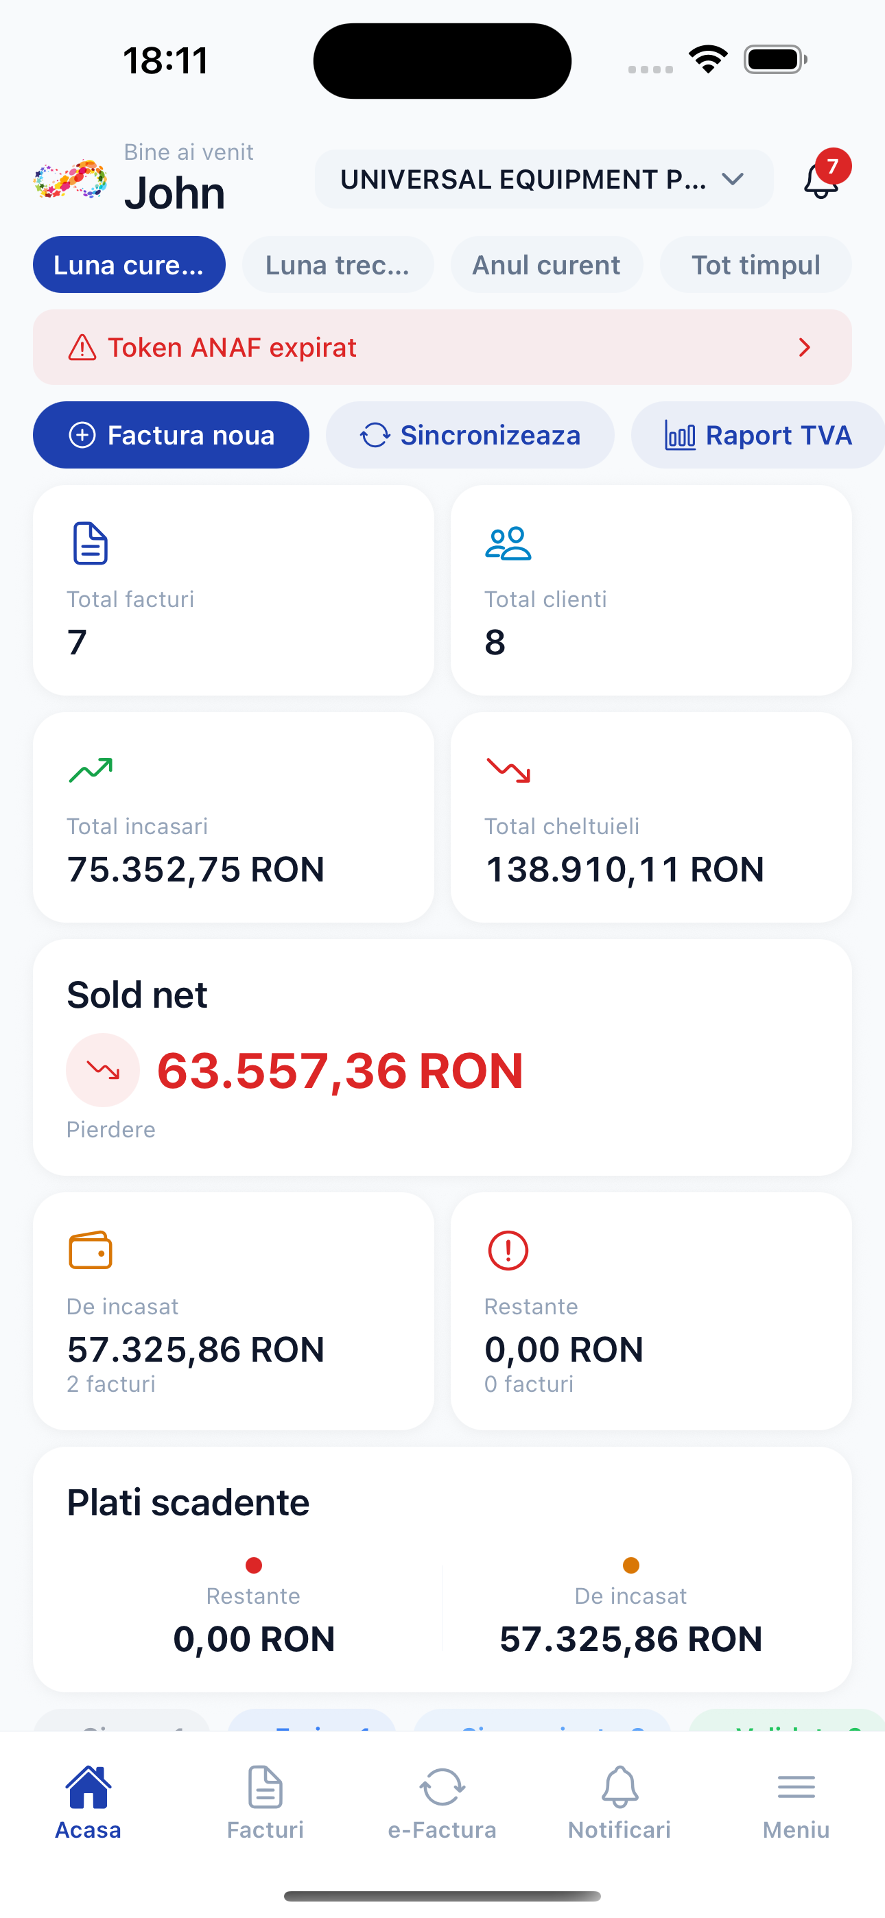Screen dimensions: 885x1918
Task: Open the 2 facturi De incasat label
Action: coord(111,1384)
